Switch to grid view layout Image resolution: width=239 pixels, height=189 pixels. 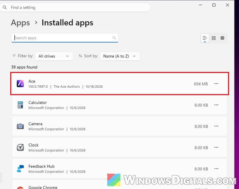pyautogui.click(x=214, y=38)
